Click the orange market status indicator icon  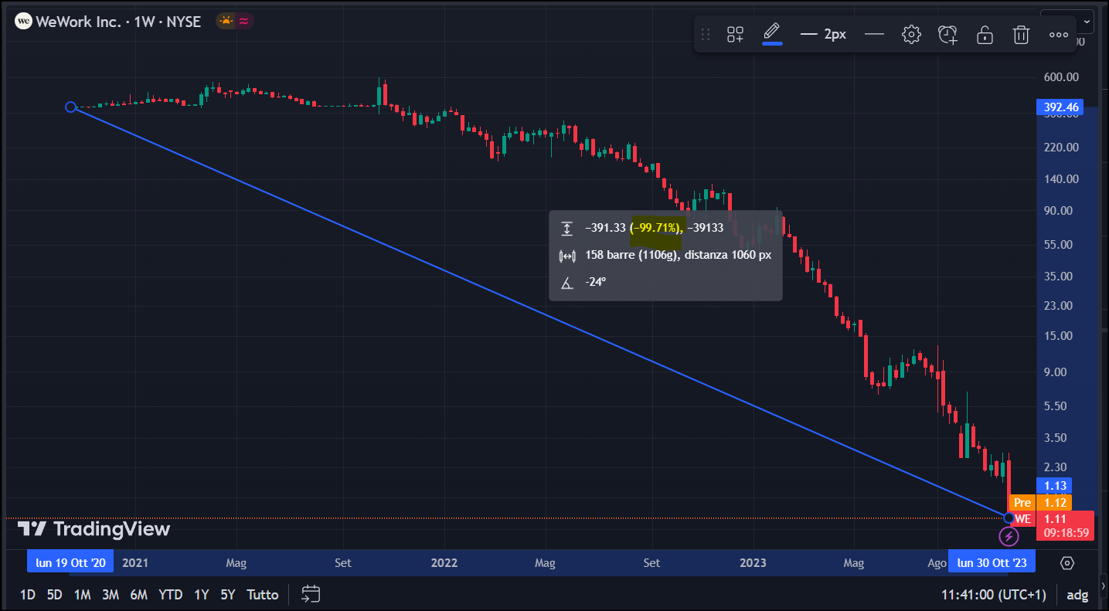[x=225, y=22]
